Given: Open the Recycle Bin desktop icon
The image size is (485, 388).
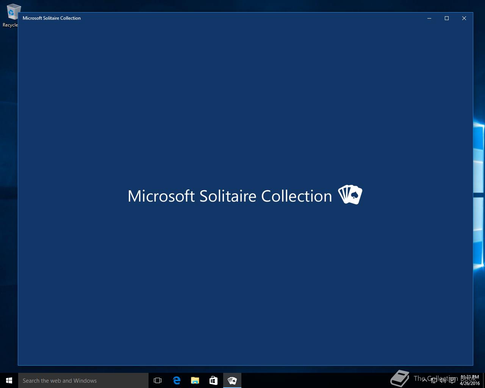Looking at the screenshot, I should click(11, 16).
